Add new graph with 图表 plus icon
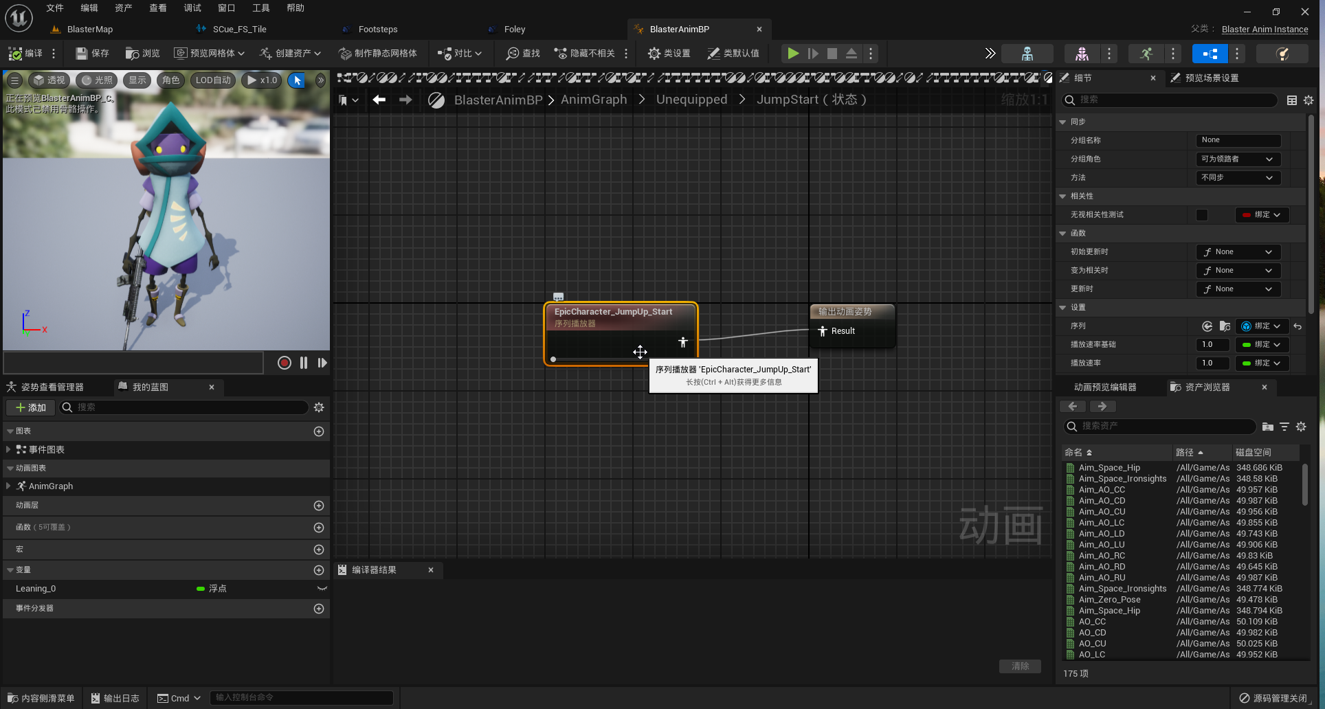This screenshot has height=709, width=1325. (x=319, y=431)
